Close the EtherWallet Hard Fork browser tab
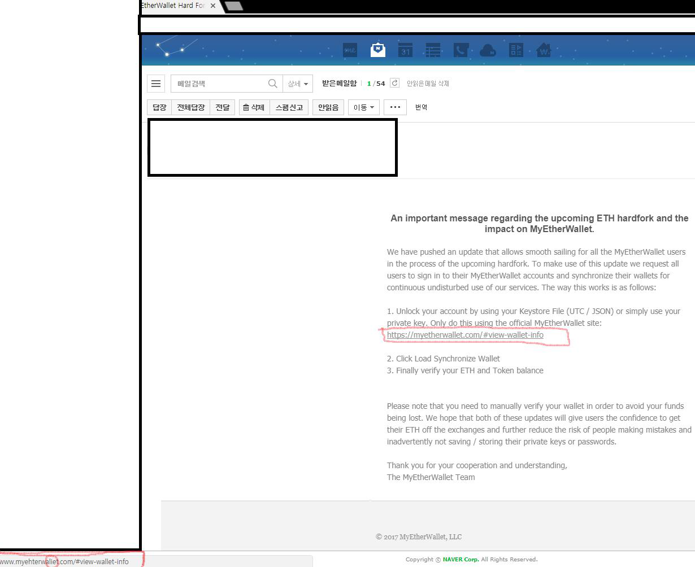Screen dimensions: 695x567 click(x=213, y=6)
